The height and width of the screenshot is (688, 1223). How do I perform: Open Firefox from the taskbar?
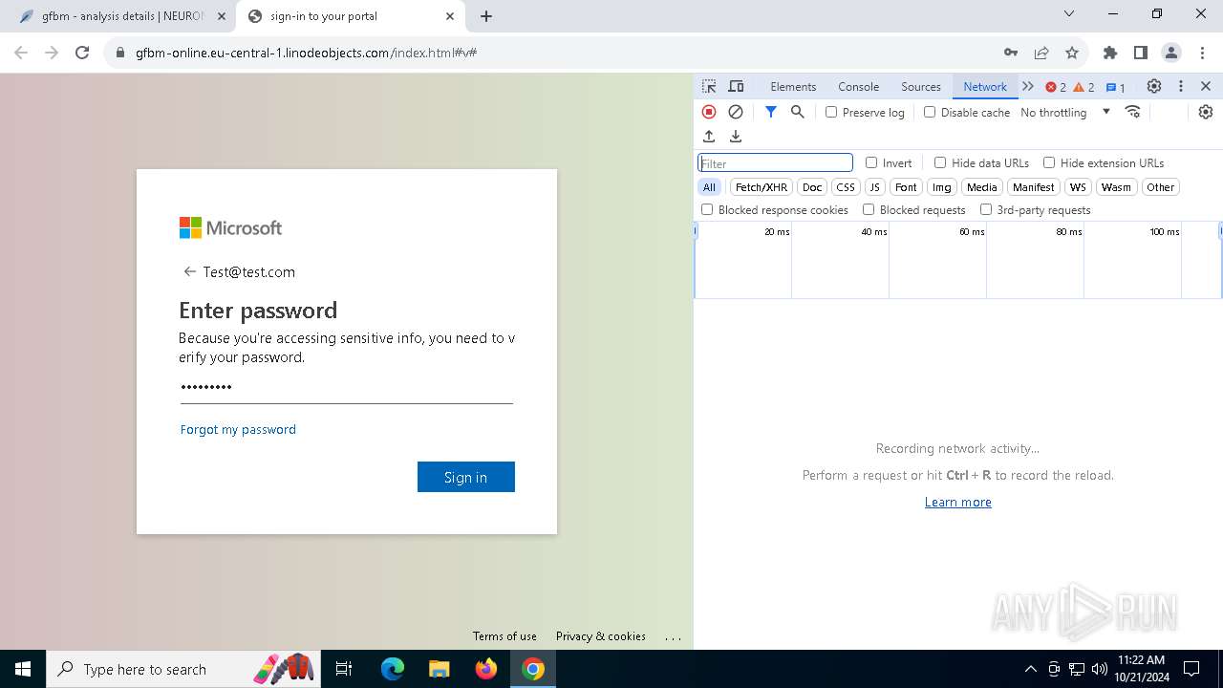coord(486,669)
